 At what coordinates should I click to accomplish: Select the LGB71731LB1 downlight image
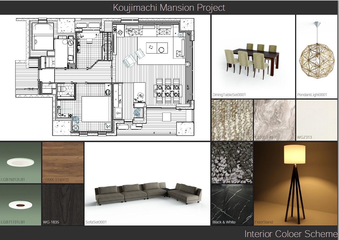[x=21, y=205]
